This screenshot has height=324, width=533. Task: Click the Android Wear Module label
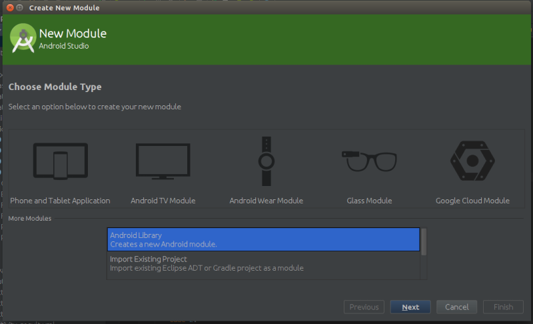pos(266,201)
